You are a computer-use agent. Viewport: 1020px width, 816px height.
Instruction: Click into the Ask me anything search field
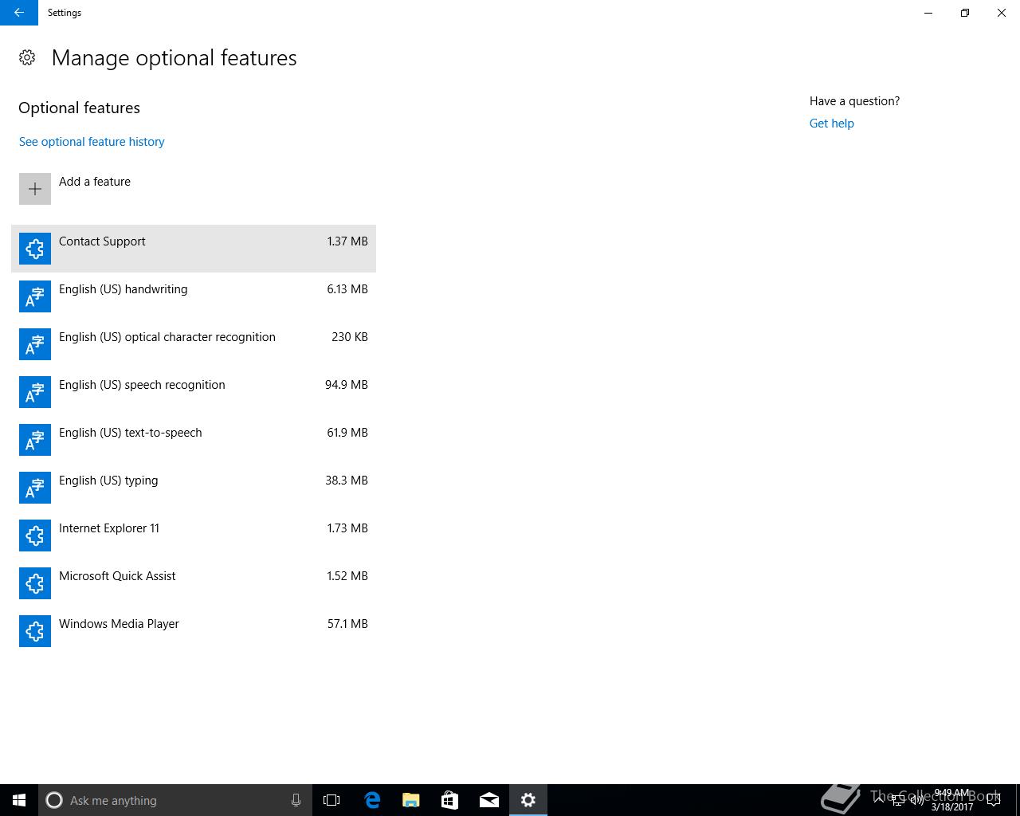[175, 800]
